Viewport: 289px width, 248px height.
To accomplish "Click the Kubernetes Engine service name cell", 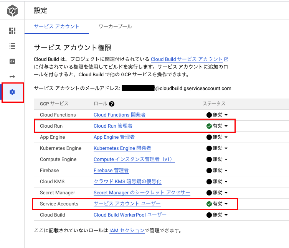I will 61,148.
